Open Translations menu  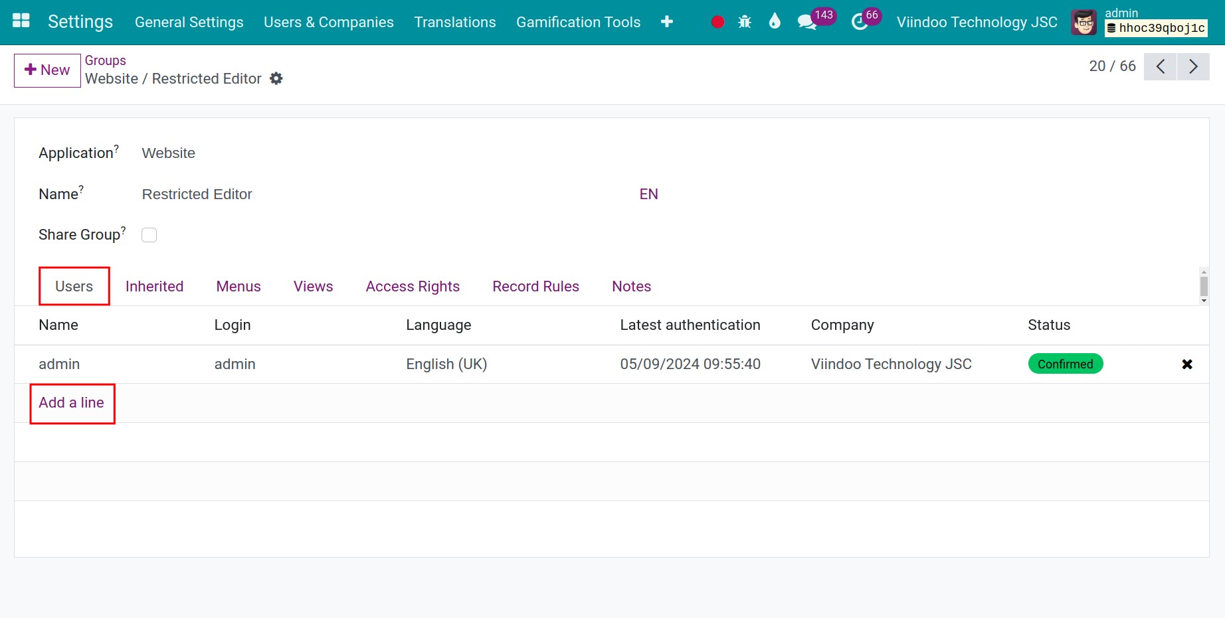click(x=455, y=22)
